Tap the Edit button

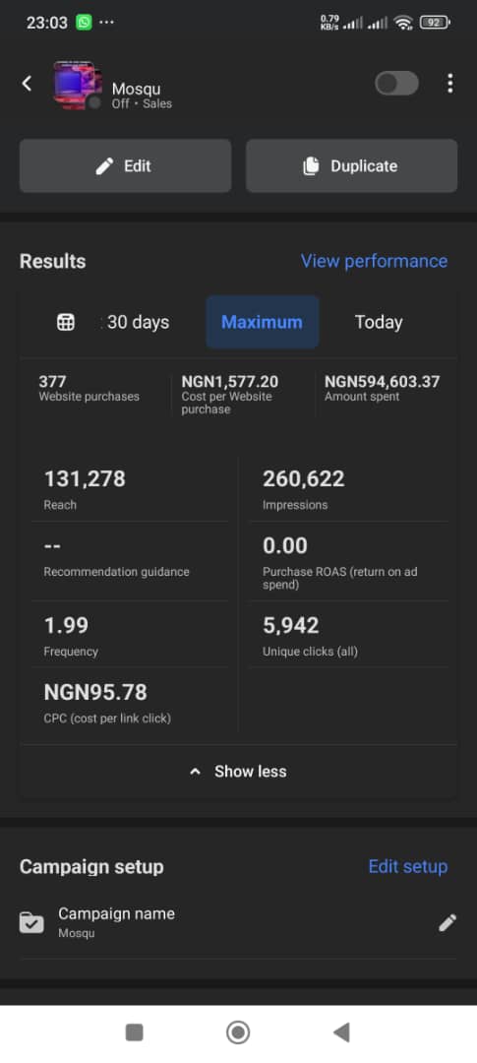coord(125,166)
